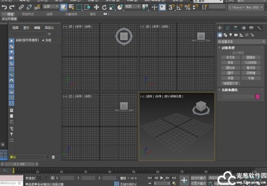Select the Bind to Space Warp tool
The width and height of the screenshot is (267, 186).
pos(37,7)
